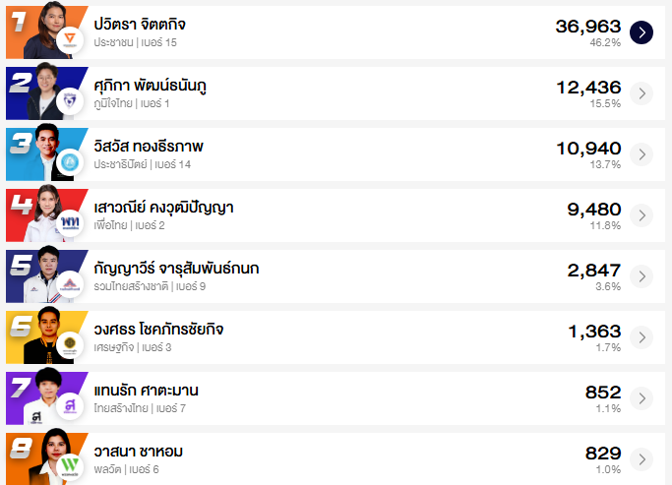
Task: Click candidate name วาสนา ชาหอม
Action: (138, 452)
